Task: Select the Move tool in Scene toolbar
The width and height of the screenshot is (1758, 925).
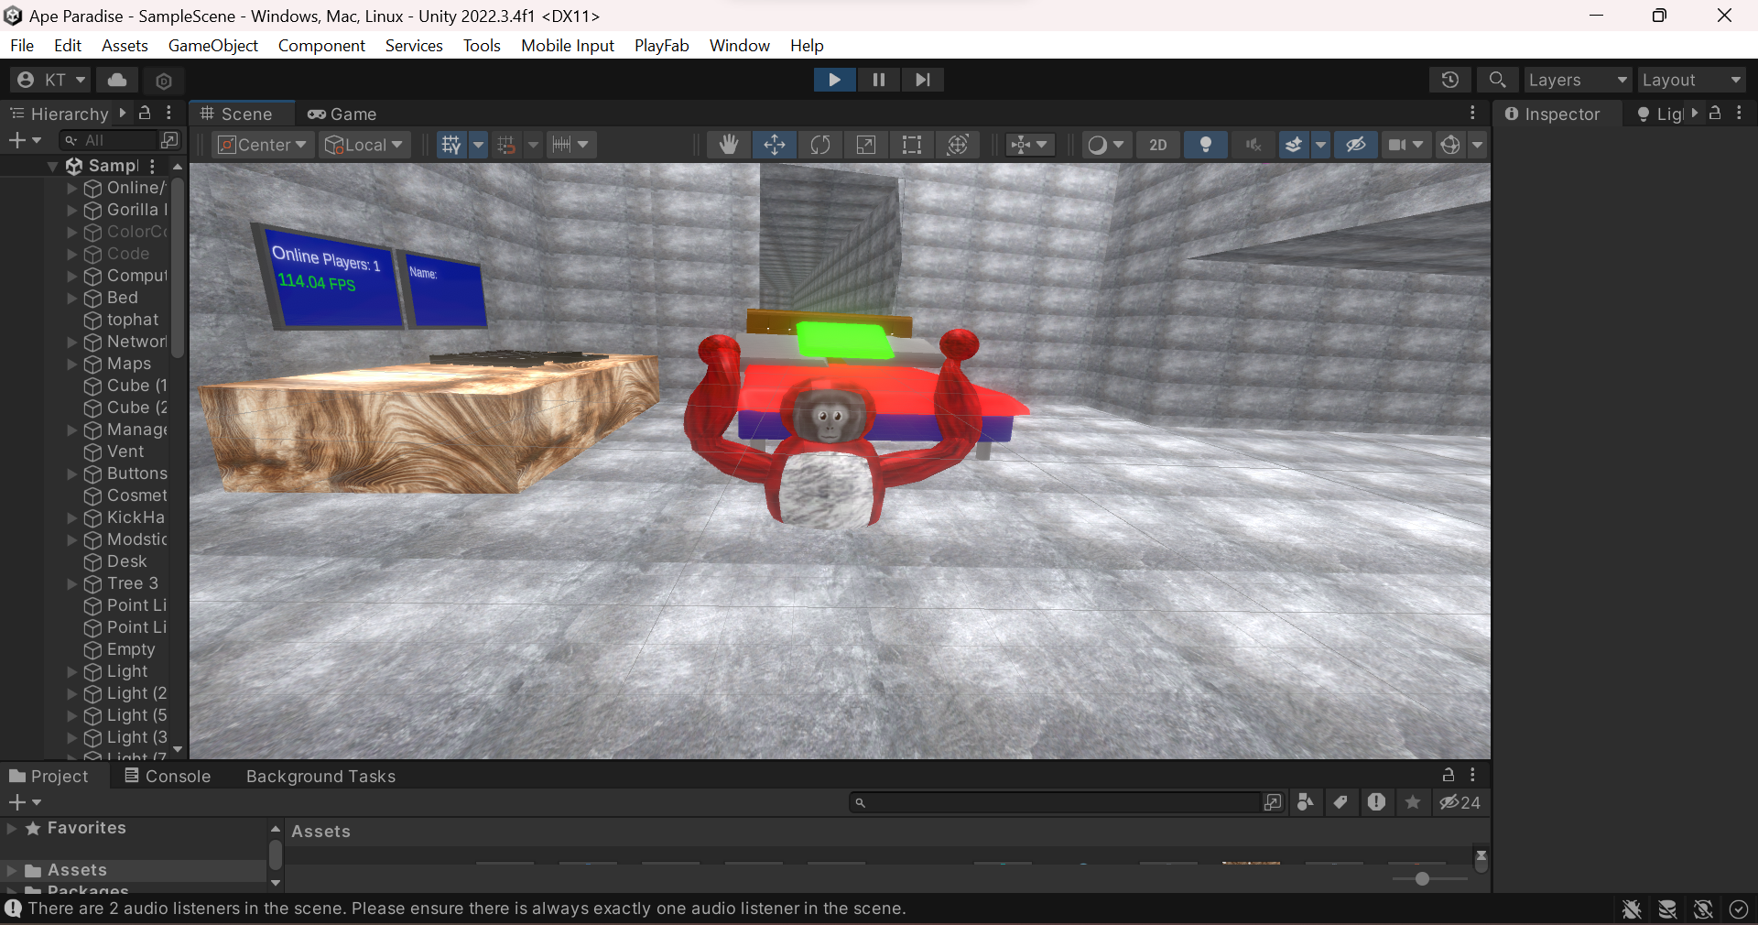Action: pos(775,145)
